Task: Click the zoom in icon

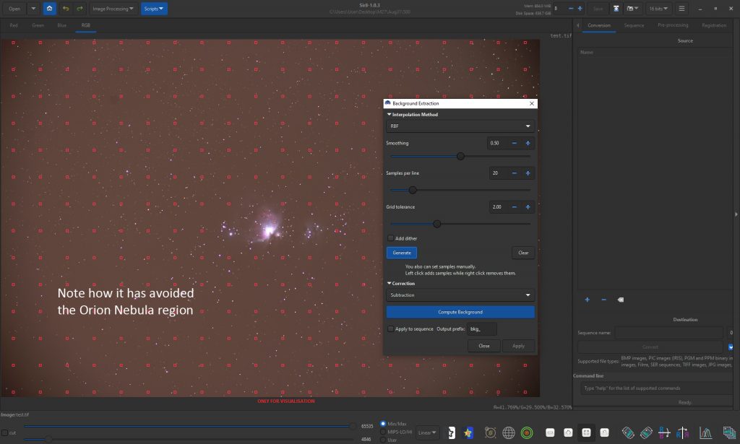Action: [568, 432]
